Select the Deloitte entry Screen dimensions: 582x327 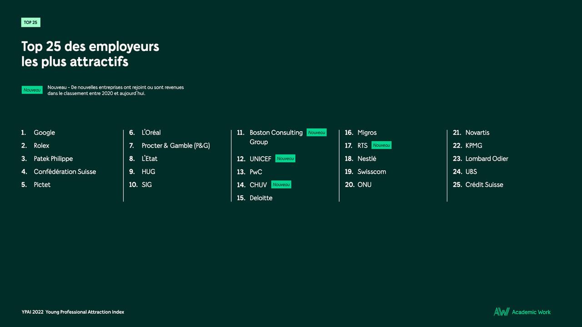(261, 198)
